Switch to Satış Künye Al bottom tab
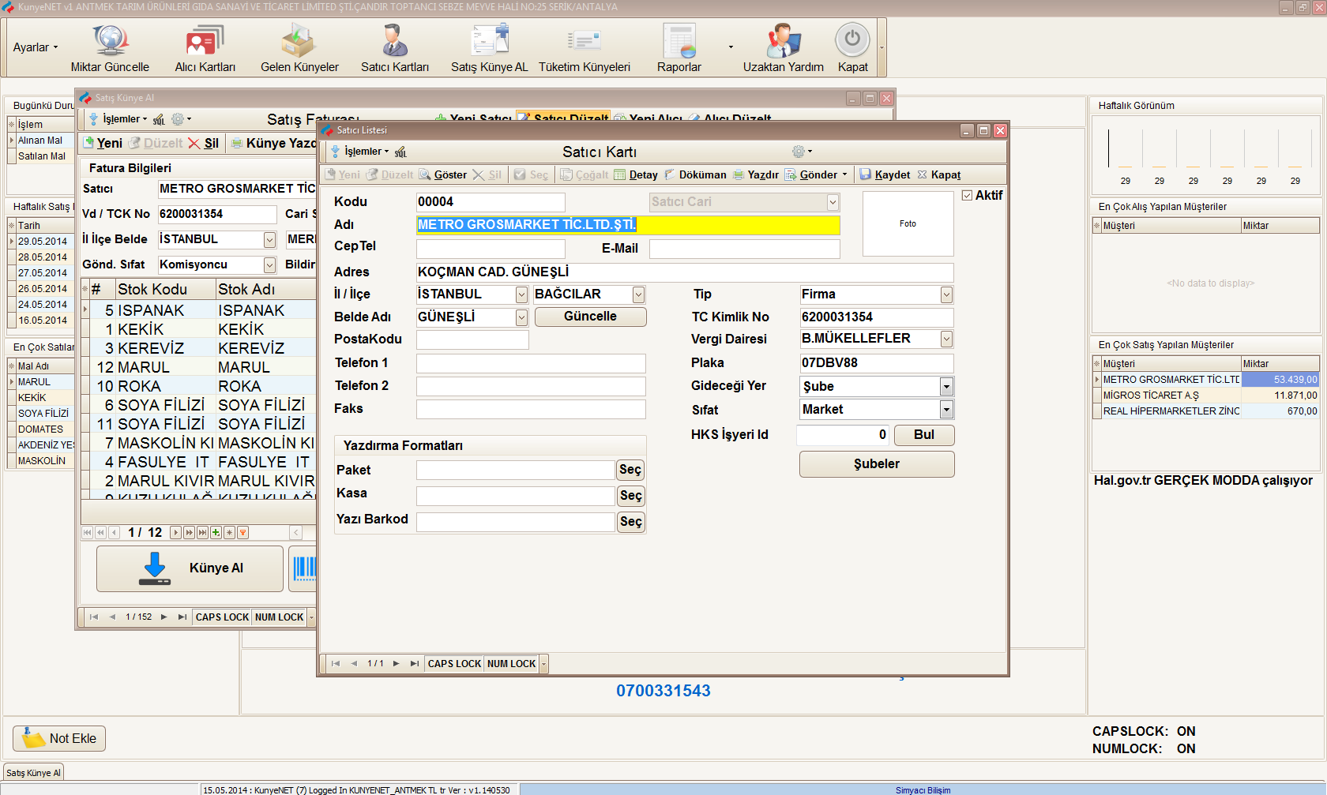 tap(33, 773)
